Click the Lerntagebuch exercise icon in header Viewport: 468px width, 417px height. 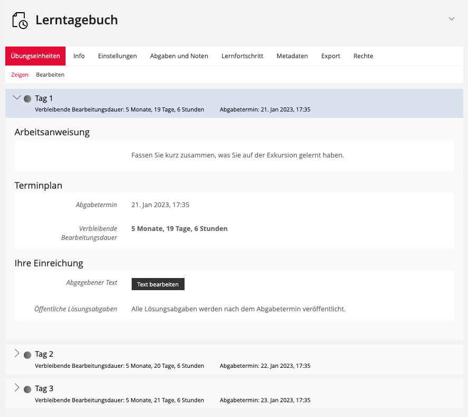coord(20,20)
